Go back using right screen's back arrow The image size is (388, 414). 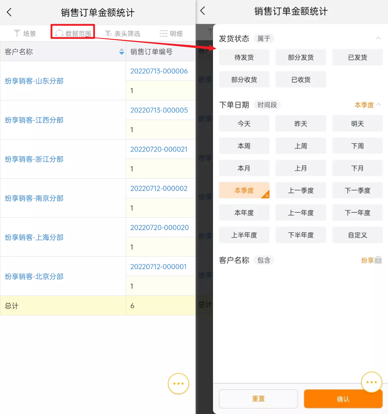click(x=202, y=11)
